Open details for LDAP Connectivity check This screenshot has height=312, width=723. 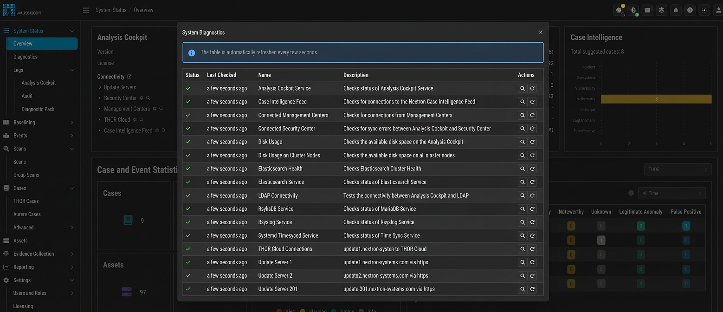[523, 195]
